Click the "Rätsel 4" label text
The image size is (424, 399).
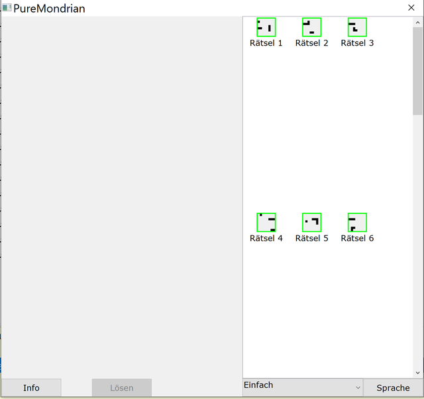266,239
